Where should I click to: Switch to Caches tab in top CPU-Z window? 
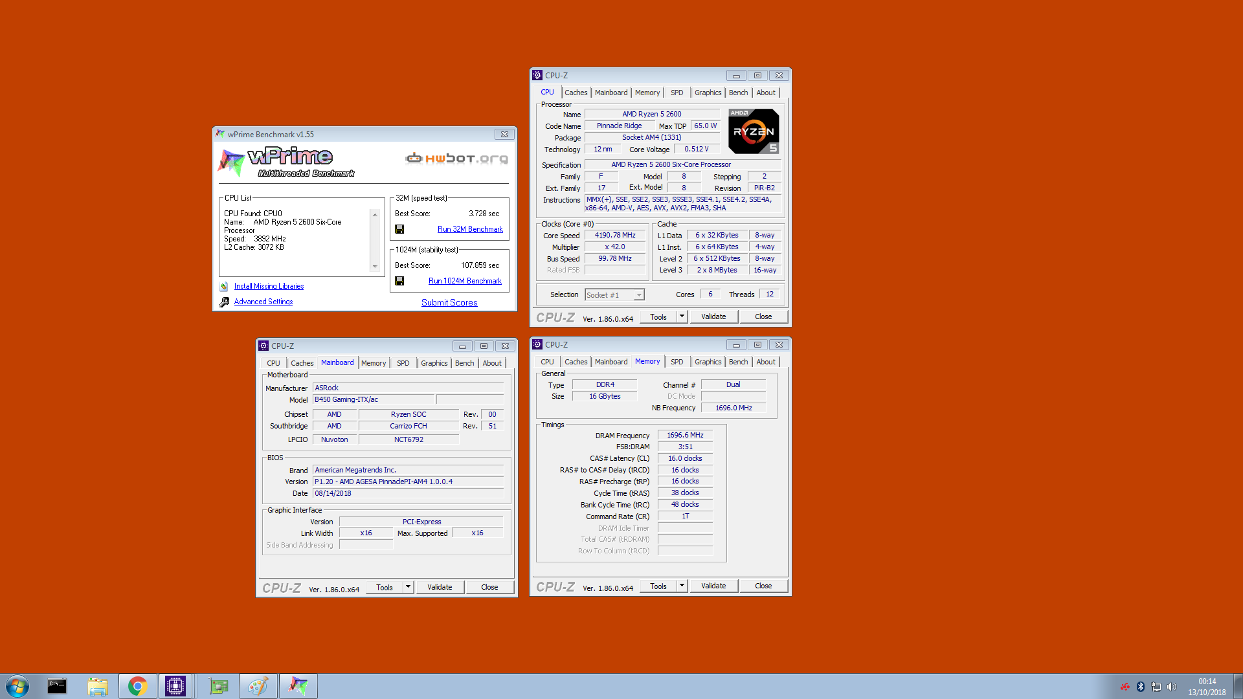tap(576, 93)
